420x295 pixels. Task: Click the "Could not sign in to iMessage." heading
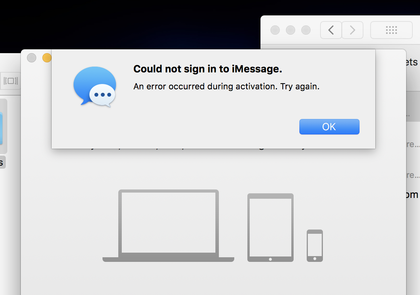208,69
